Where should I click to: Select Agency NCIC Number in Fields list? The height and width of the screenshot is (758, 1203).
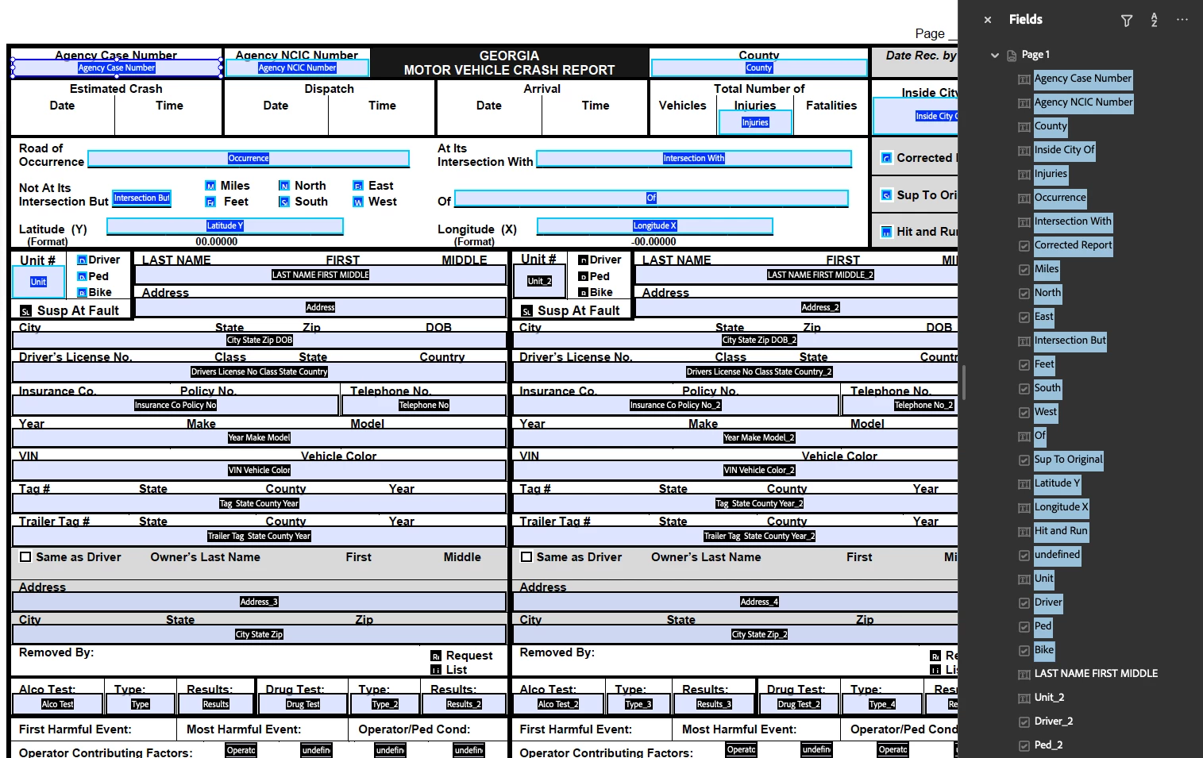click(x=1083, y=102)
